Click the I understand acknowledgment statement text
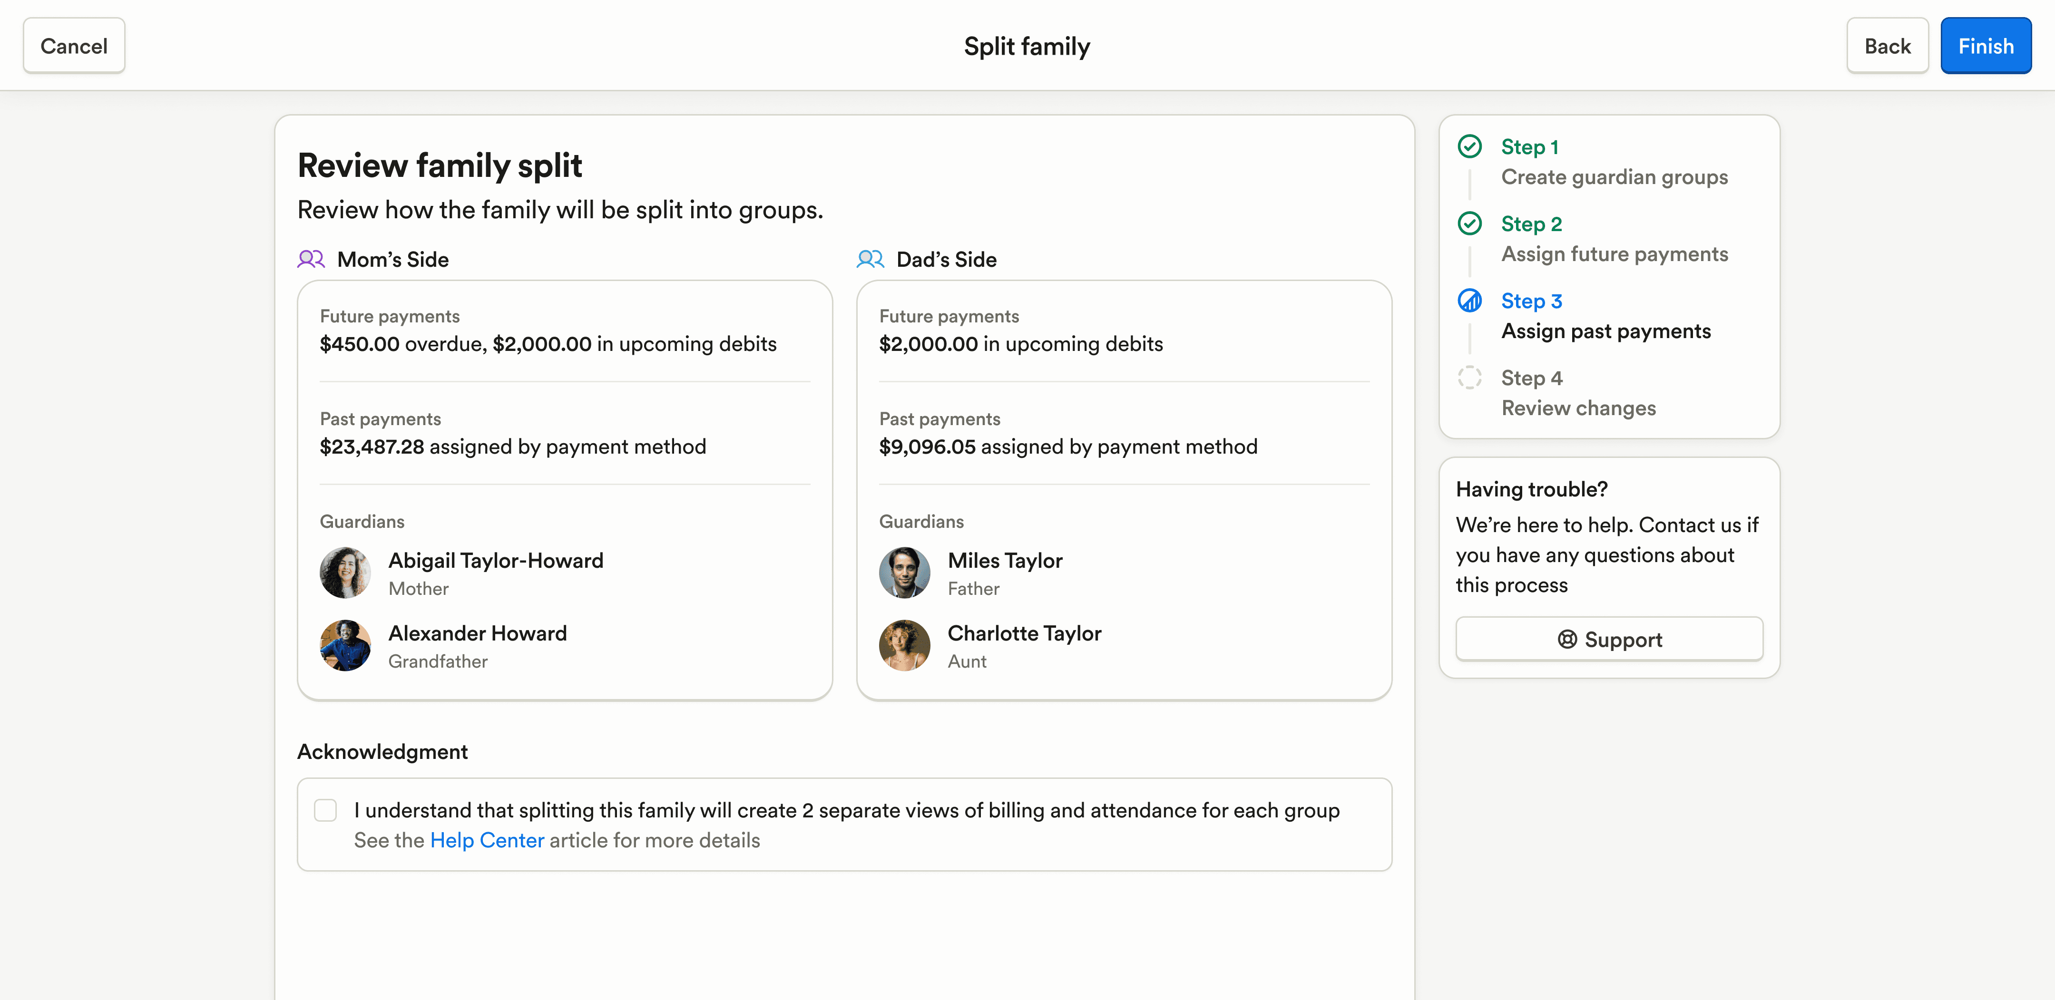This screenshot has width=2055, height=1000. click(846, 810)
